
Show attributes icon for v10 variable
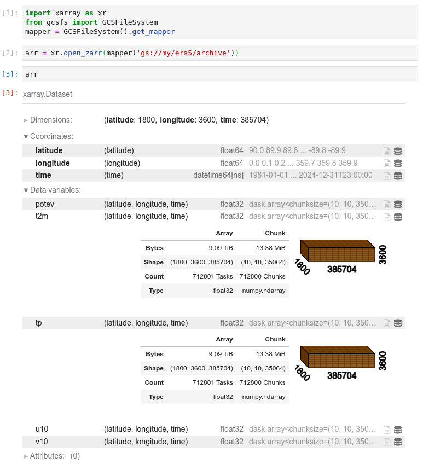pos(386,442)
